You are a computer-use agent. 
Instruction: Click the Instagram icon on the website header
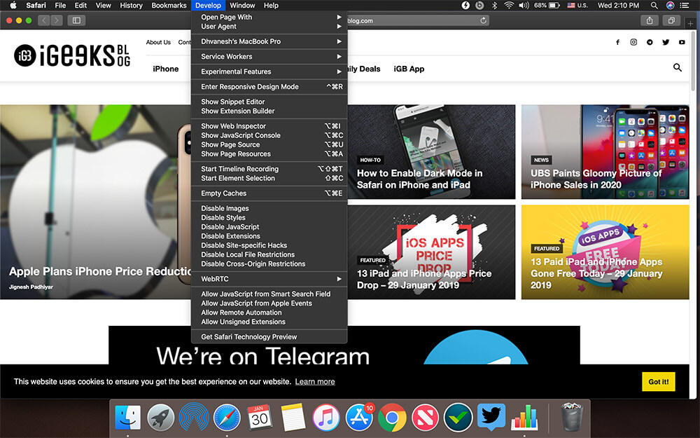coord(633,42)
